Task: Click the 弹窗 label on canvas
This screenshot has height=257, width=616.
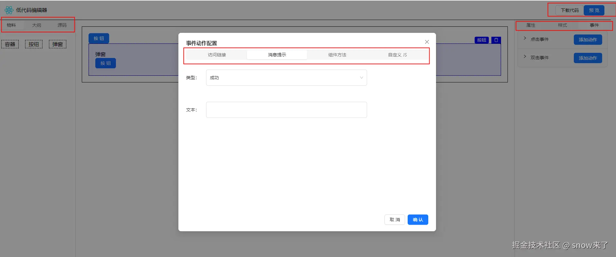Action: (100, 54)
